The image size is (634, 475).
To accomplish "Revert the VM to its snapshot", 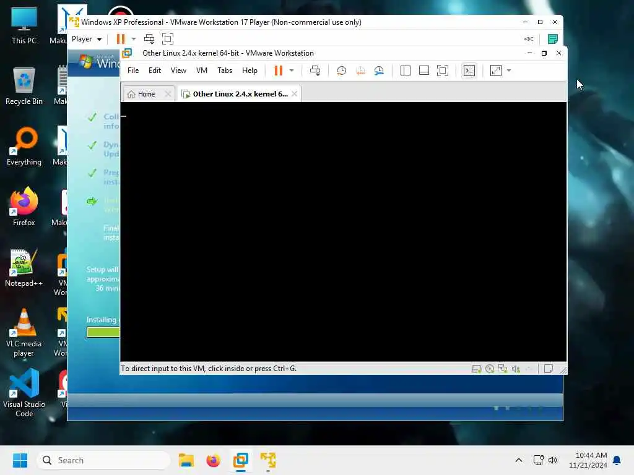I will pos(360,71).
